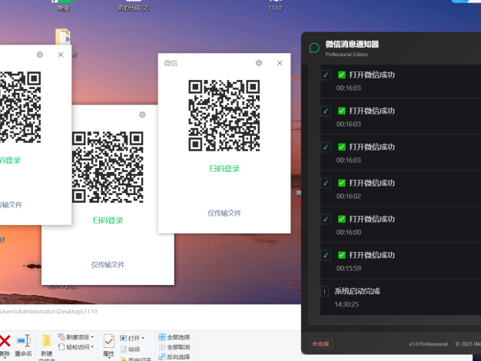Expand the small arrow beneath the 删除 label
Image resolution: width=481 pixels, height=361 pixels.
point(5,358)
